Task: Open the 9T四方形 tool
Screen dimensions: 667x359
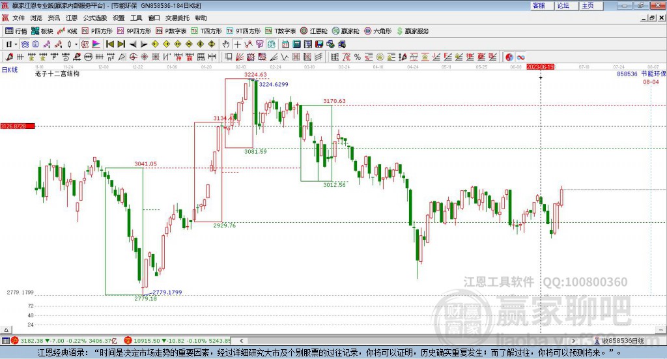Action: 244,31
